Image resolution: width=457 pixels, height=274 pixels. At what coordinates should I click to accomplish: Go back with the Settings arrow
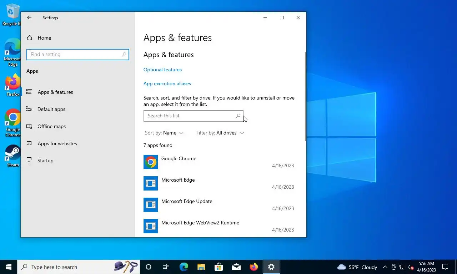click(29, 17)
